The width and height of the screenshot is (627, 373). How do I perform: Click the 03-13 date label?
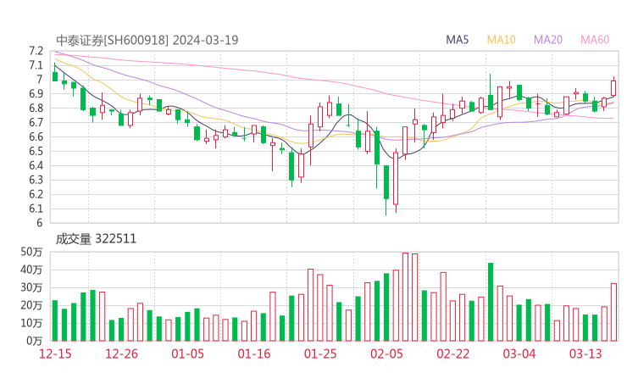(x=585, y=354)
